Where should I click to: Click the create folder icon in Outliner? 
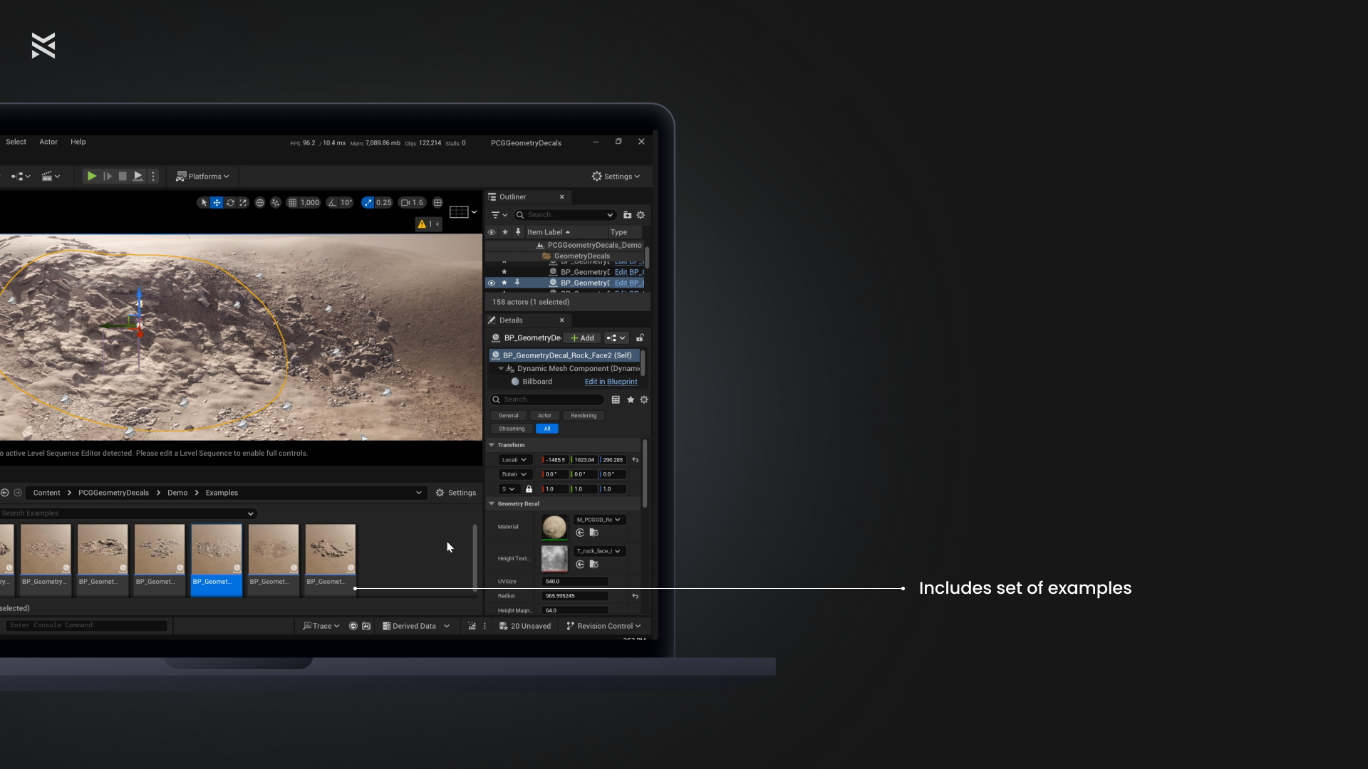tap(627, 215)
